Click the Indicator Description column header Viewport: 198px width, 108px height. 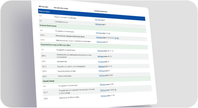61,8
